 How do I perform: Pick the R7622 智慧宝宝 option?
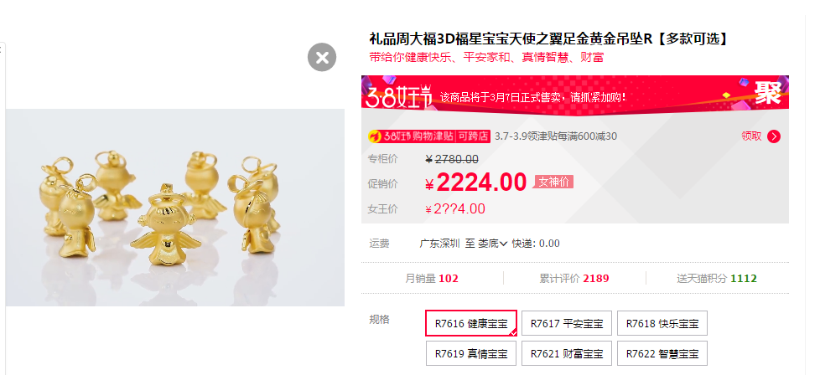coord(662,353)
